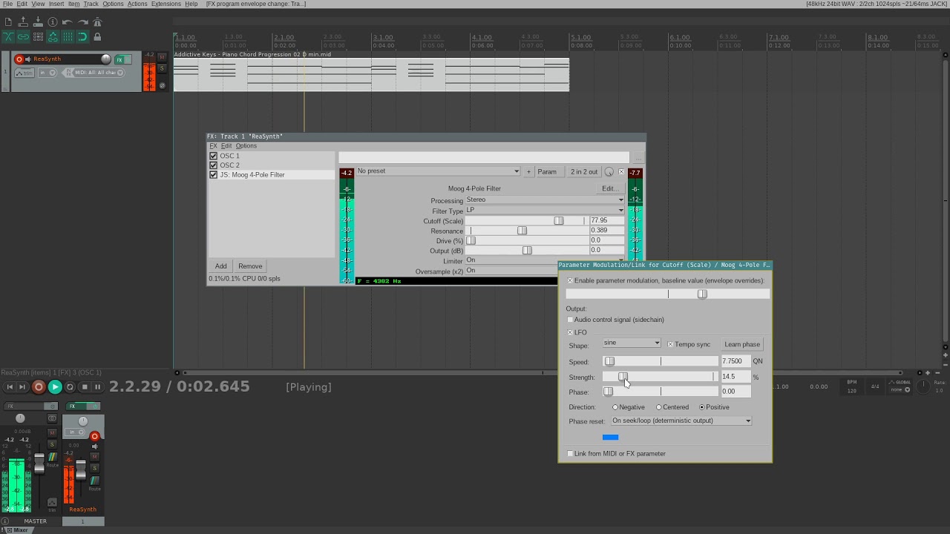Screen dimensions: 950x534
Task: Toggle the locking padlock icon
Action: coord(97,36)
